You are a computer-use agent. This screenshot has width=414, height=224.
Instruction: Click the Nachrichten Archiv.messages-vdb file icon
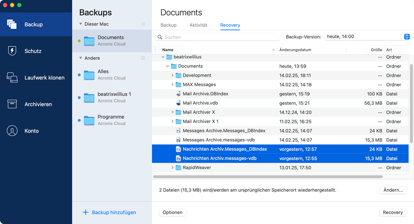(179, 159)
